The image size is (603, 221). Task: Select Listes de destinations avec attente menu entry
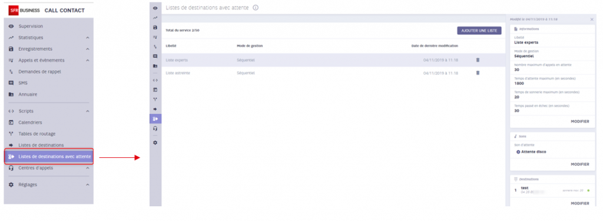48,156
